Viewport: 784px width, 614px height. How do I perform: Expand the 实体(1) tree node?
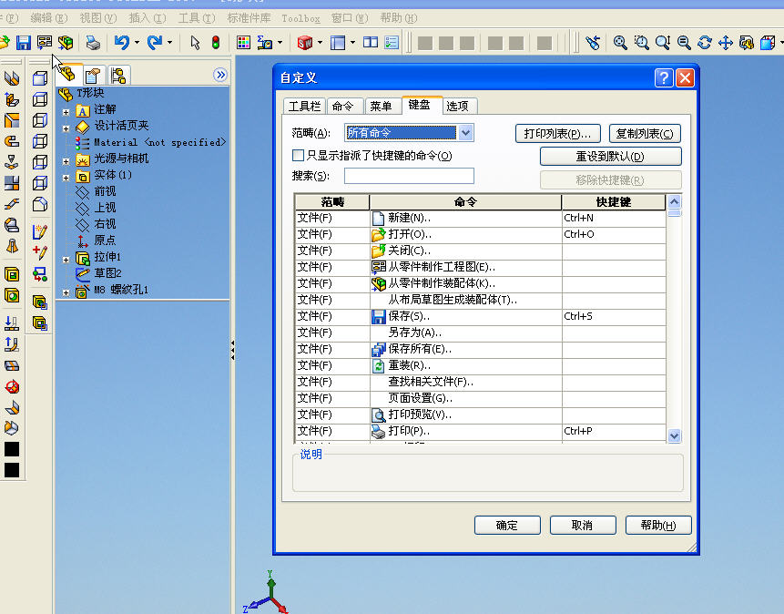(x=66, y=179)
